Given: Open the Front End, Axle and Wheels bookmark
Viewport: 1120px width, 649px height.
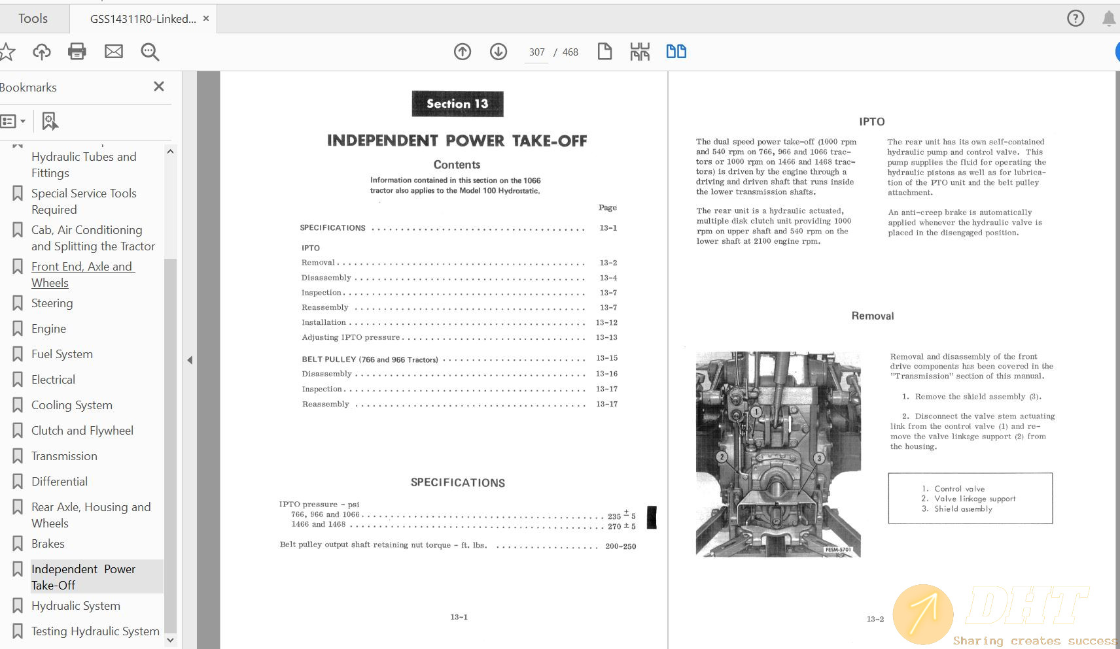Looking at the screenshot, I should point(82,275).
